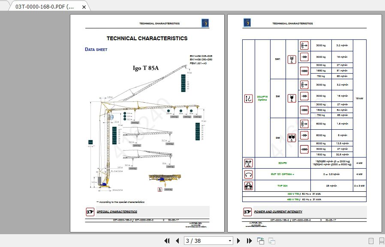Click SM1 double-arrow speed icon
The image size is (385, 247).
(304, 57)
